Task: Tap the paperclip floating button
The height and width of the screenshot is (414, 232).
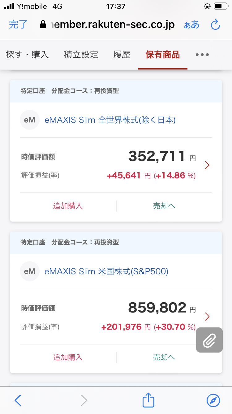Action: (x=209, y=340)
